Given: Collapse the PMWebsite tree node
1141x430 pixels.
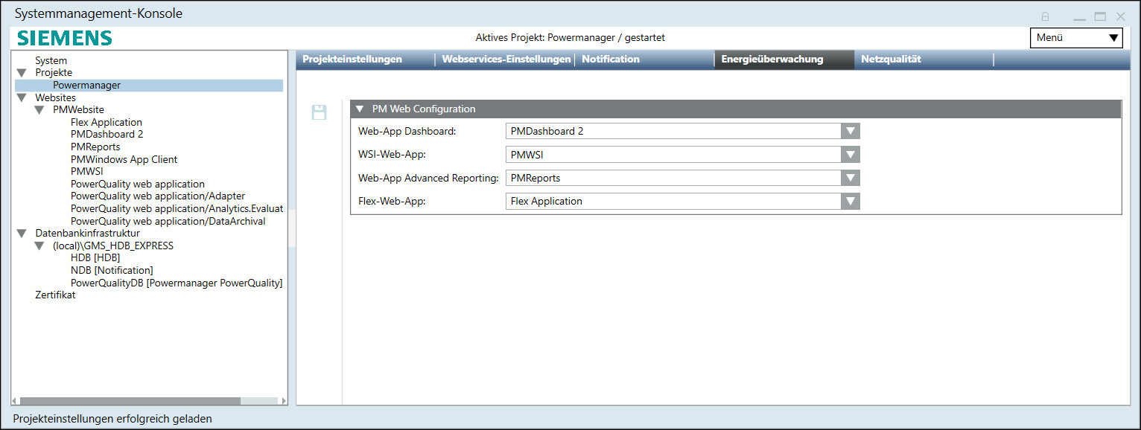Looking at the screenshot, I should (x=39, y=109).
